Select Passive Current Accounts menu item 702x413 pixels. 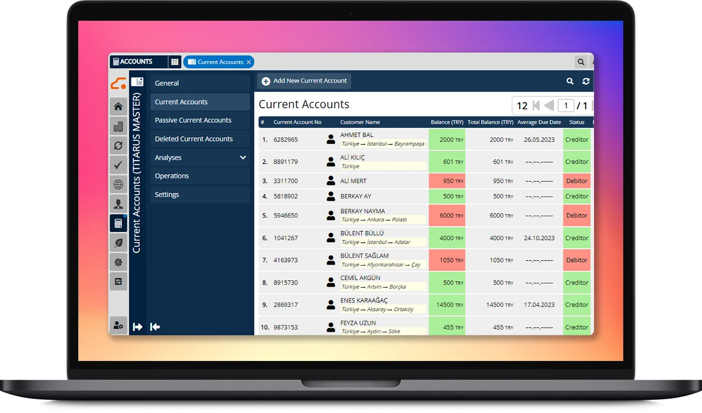click(193, 120)
